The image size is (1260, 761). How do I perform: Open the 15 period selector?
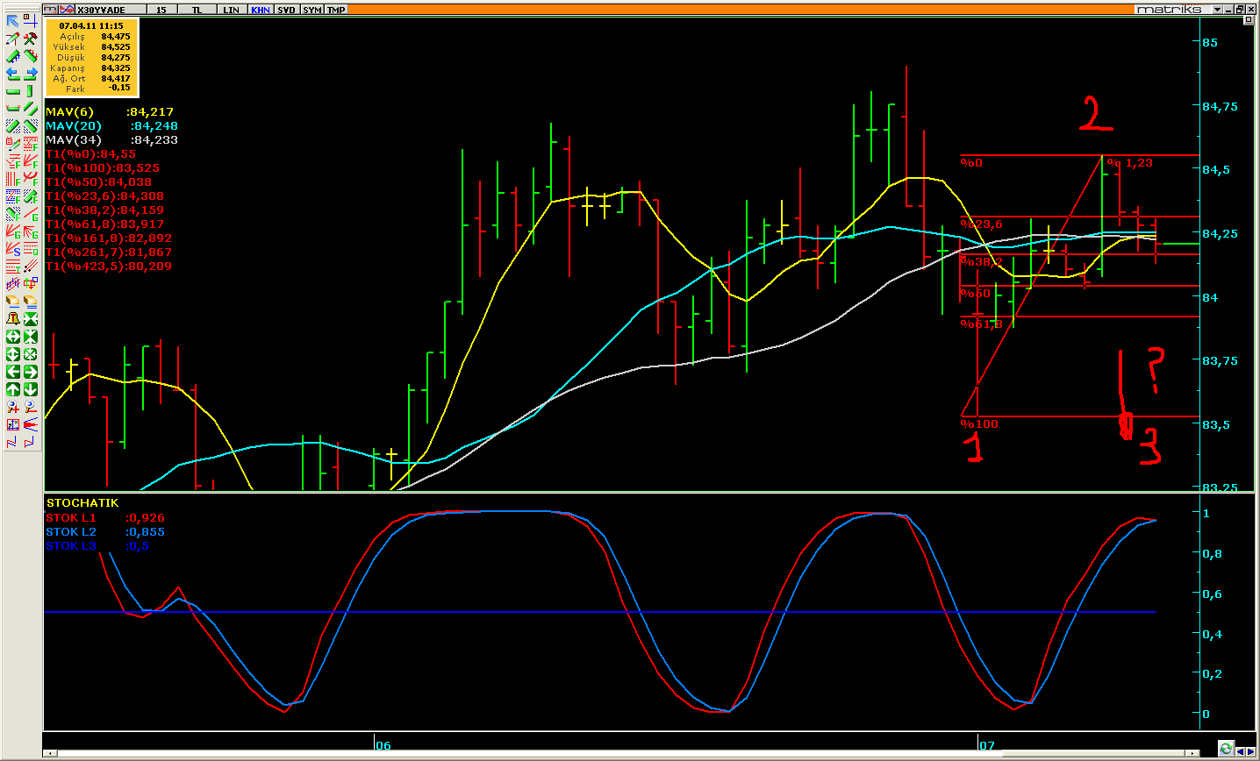161,10
